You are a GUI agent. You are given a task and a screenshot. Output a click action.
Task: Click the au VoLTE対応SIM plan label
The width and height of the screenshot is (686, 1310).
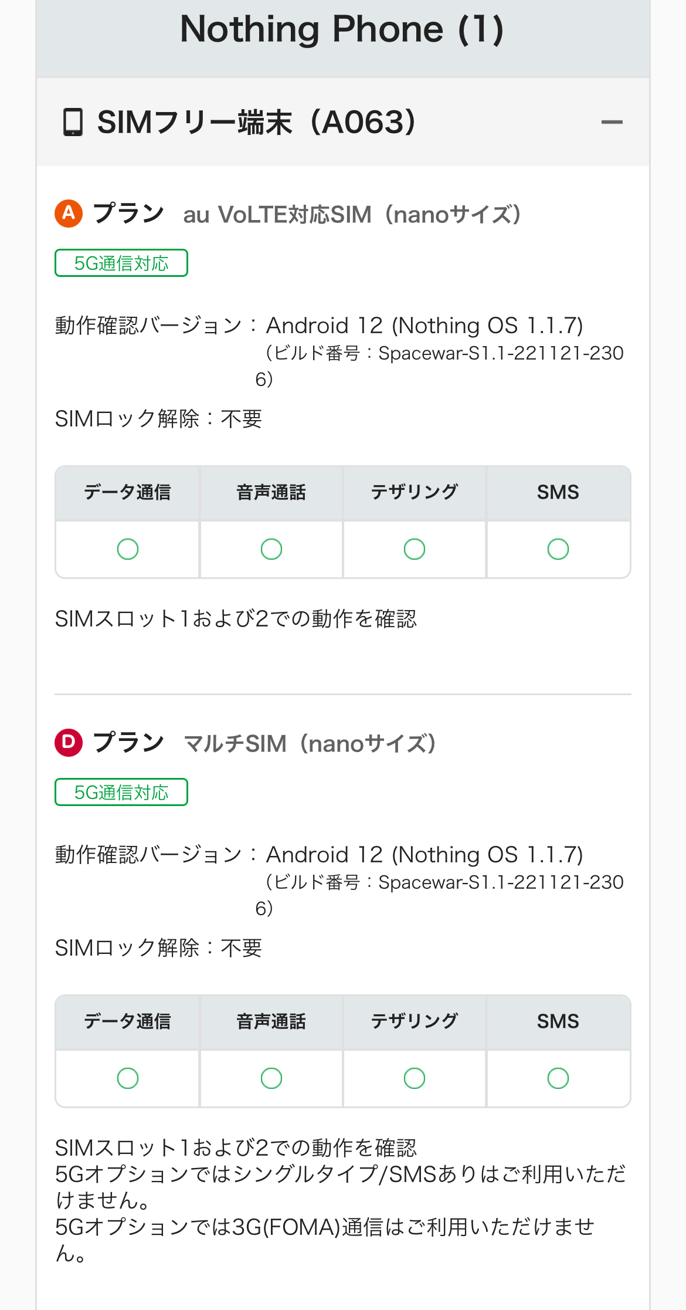click(352, 215)
